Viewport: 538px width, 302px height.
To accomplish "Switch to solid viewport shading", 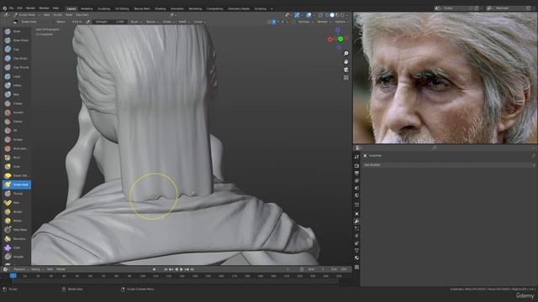I will (x=332, y=15).
